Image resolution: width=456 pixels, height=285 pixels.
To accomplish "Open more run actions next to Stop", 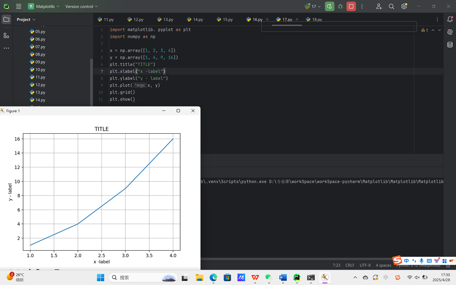I will [x=362, y=7].
